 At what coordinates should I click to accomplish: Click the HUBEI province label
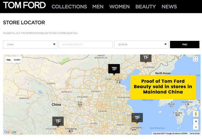[x=94, y=123]
